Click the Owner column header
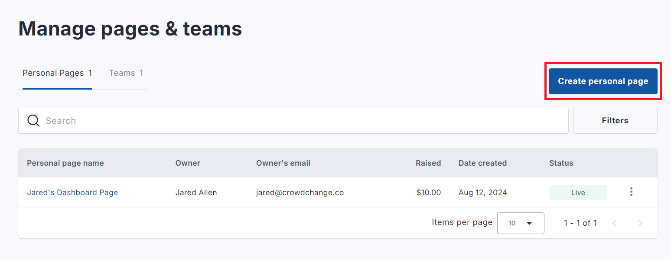Screen dimensions: 671x260 tap(188, 163)
